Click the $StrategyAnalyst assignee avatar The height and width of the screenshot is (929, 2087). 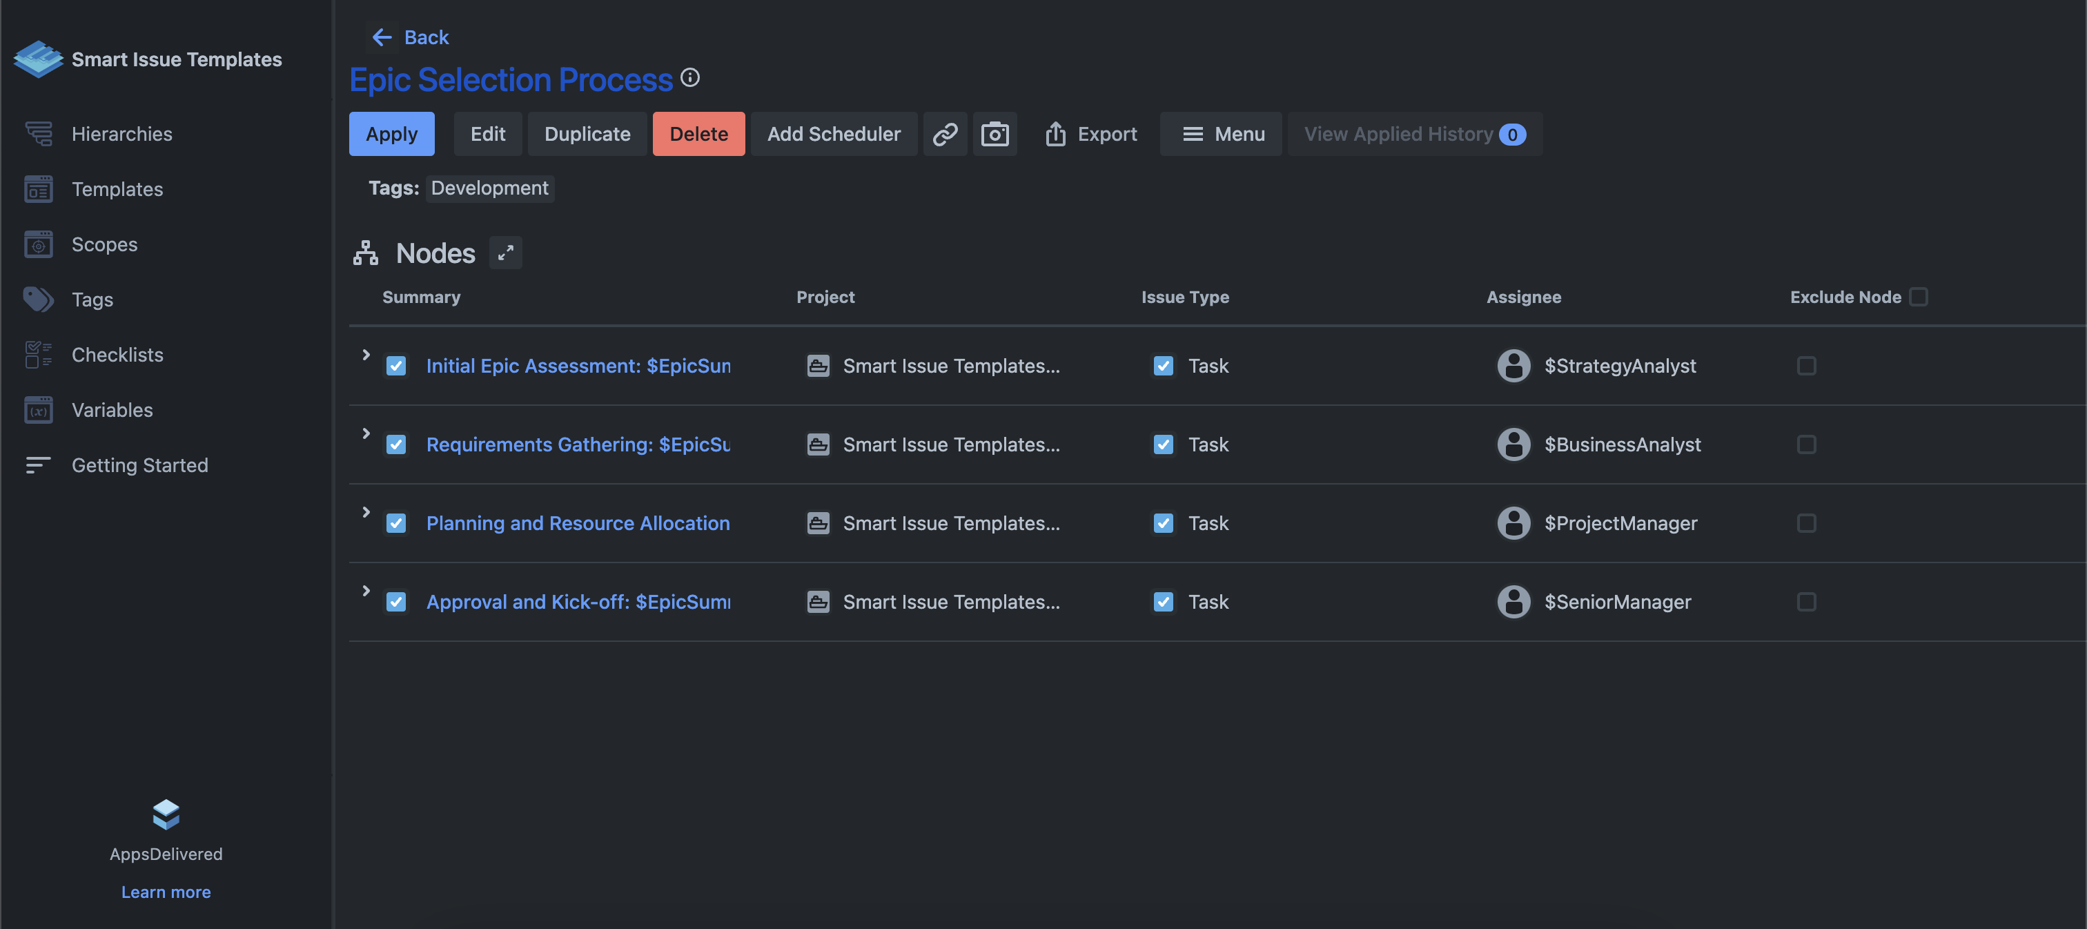tap(1513, 366)
